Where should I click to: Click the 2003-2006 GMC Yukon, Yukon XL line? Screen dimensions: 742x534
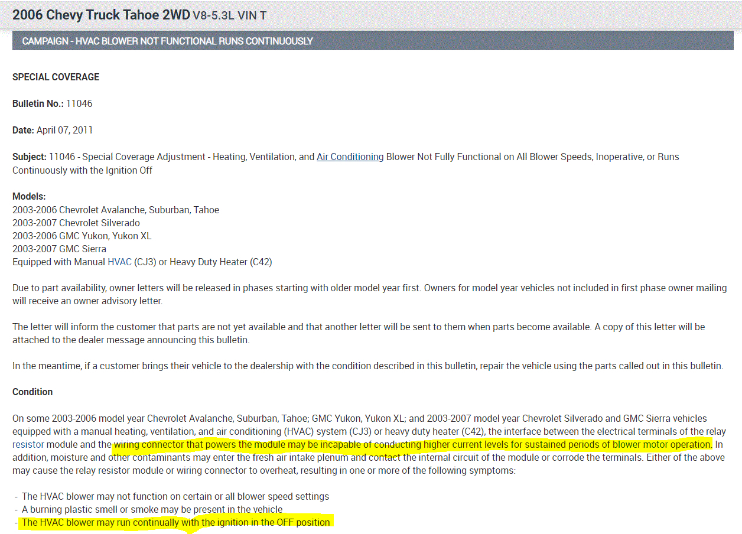point(82,236)
